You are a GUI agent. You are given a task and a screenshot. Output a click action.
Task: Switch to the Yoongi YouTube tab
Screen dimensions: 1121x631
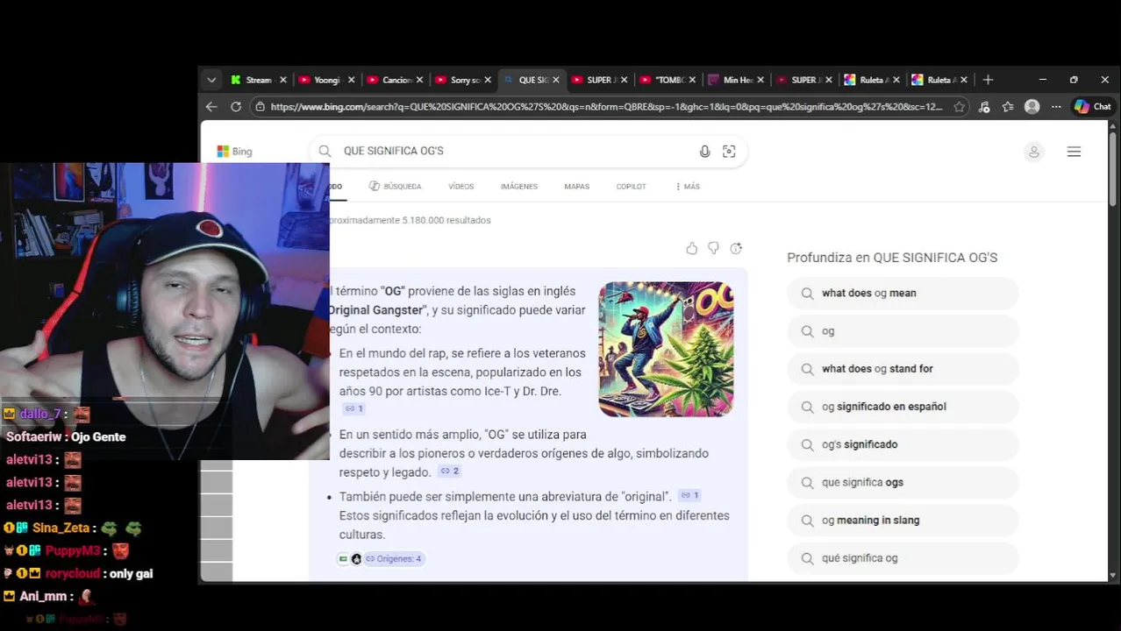[x=319, y=80]
